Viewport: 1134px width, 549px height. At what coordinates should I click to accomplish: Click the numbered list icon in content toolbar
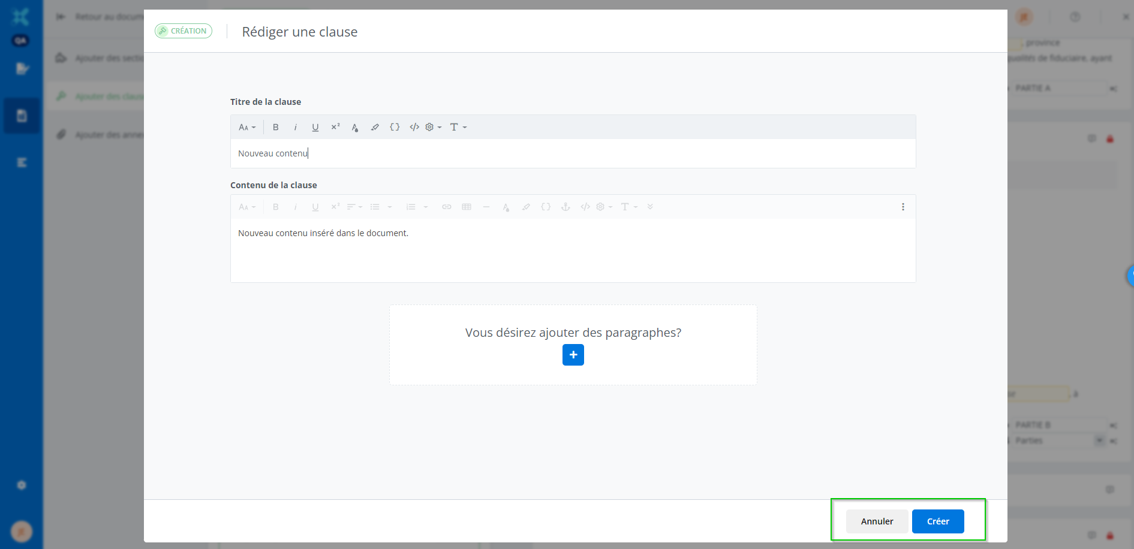(411, 207)
